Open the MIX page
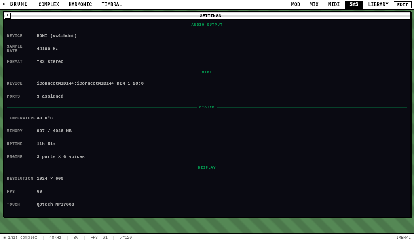The image size is (414, 242). click(314, 4)
